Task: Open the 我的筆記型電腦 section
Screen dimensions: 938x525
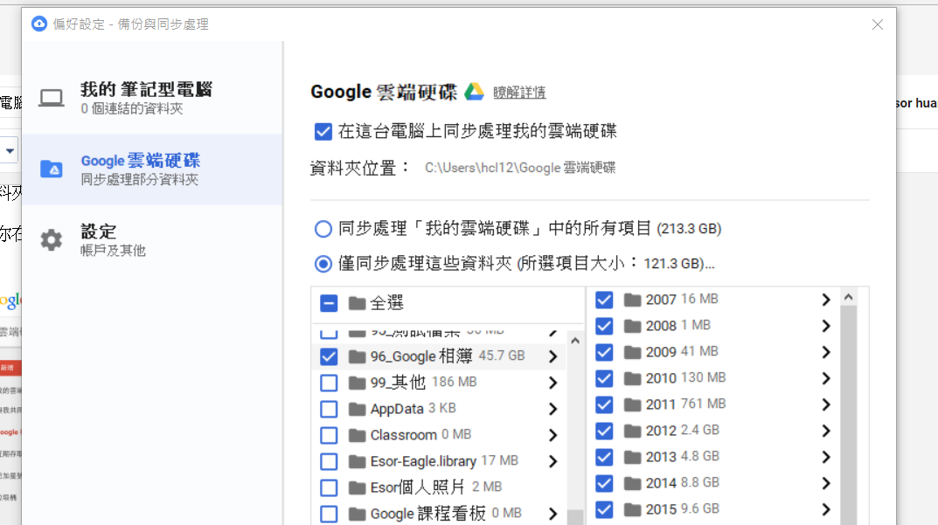Action: [x=152, y=98]
